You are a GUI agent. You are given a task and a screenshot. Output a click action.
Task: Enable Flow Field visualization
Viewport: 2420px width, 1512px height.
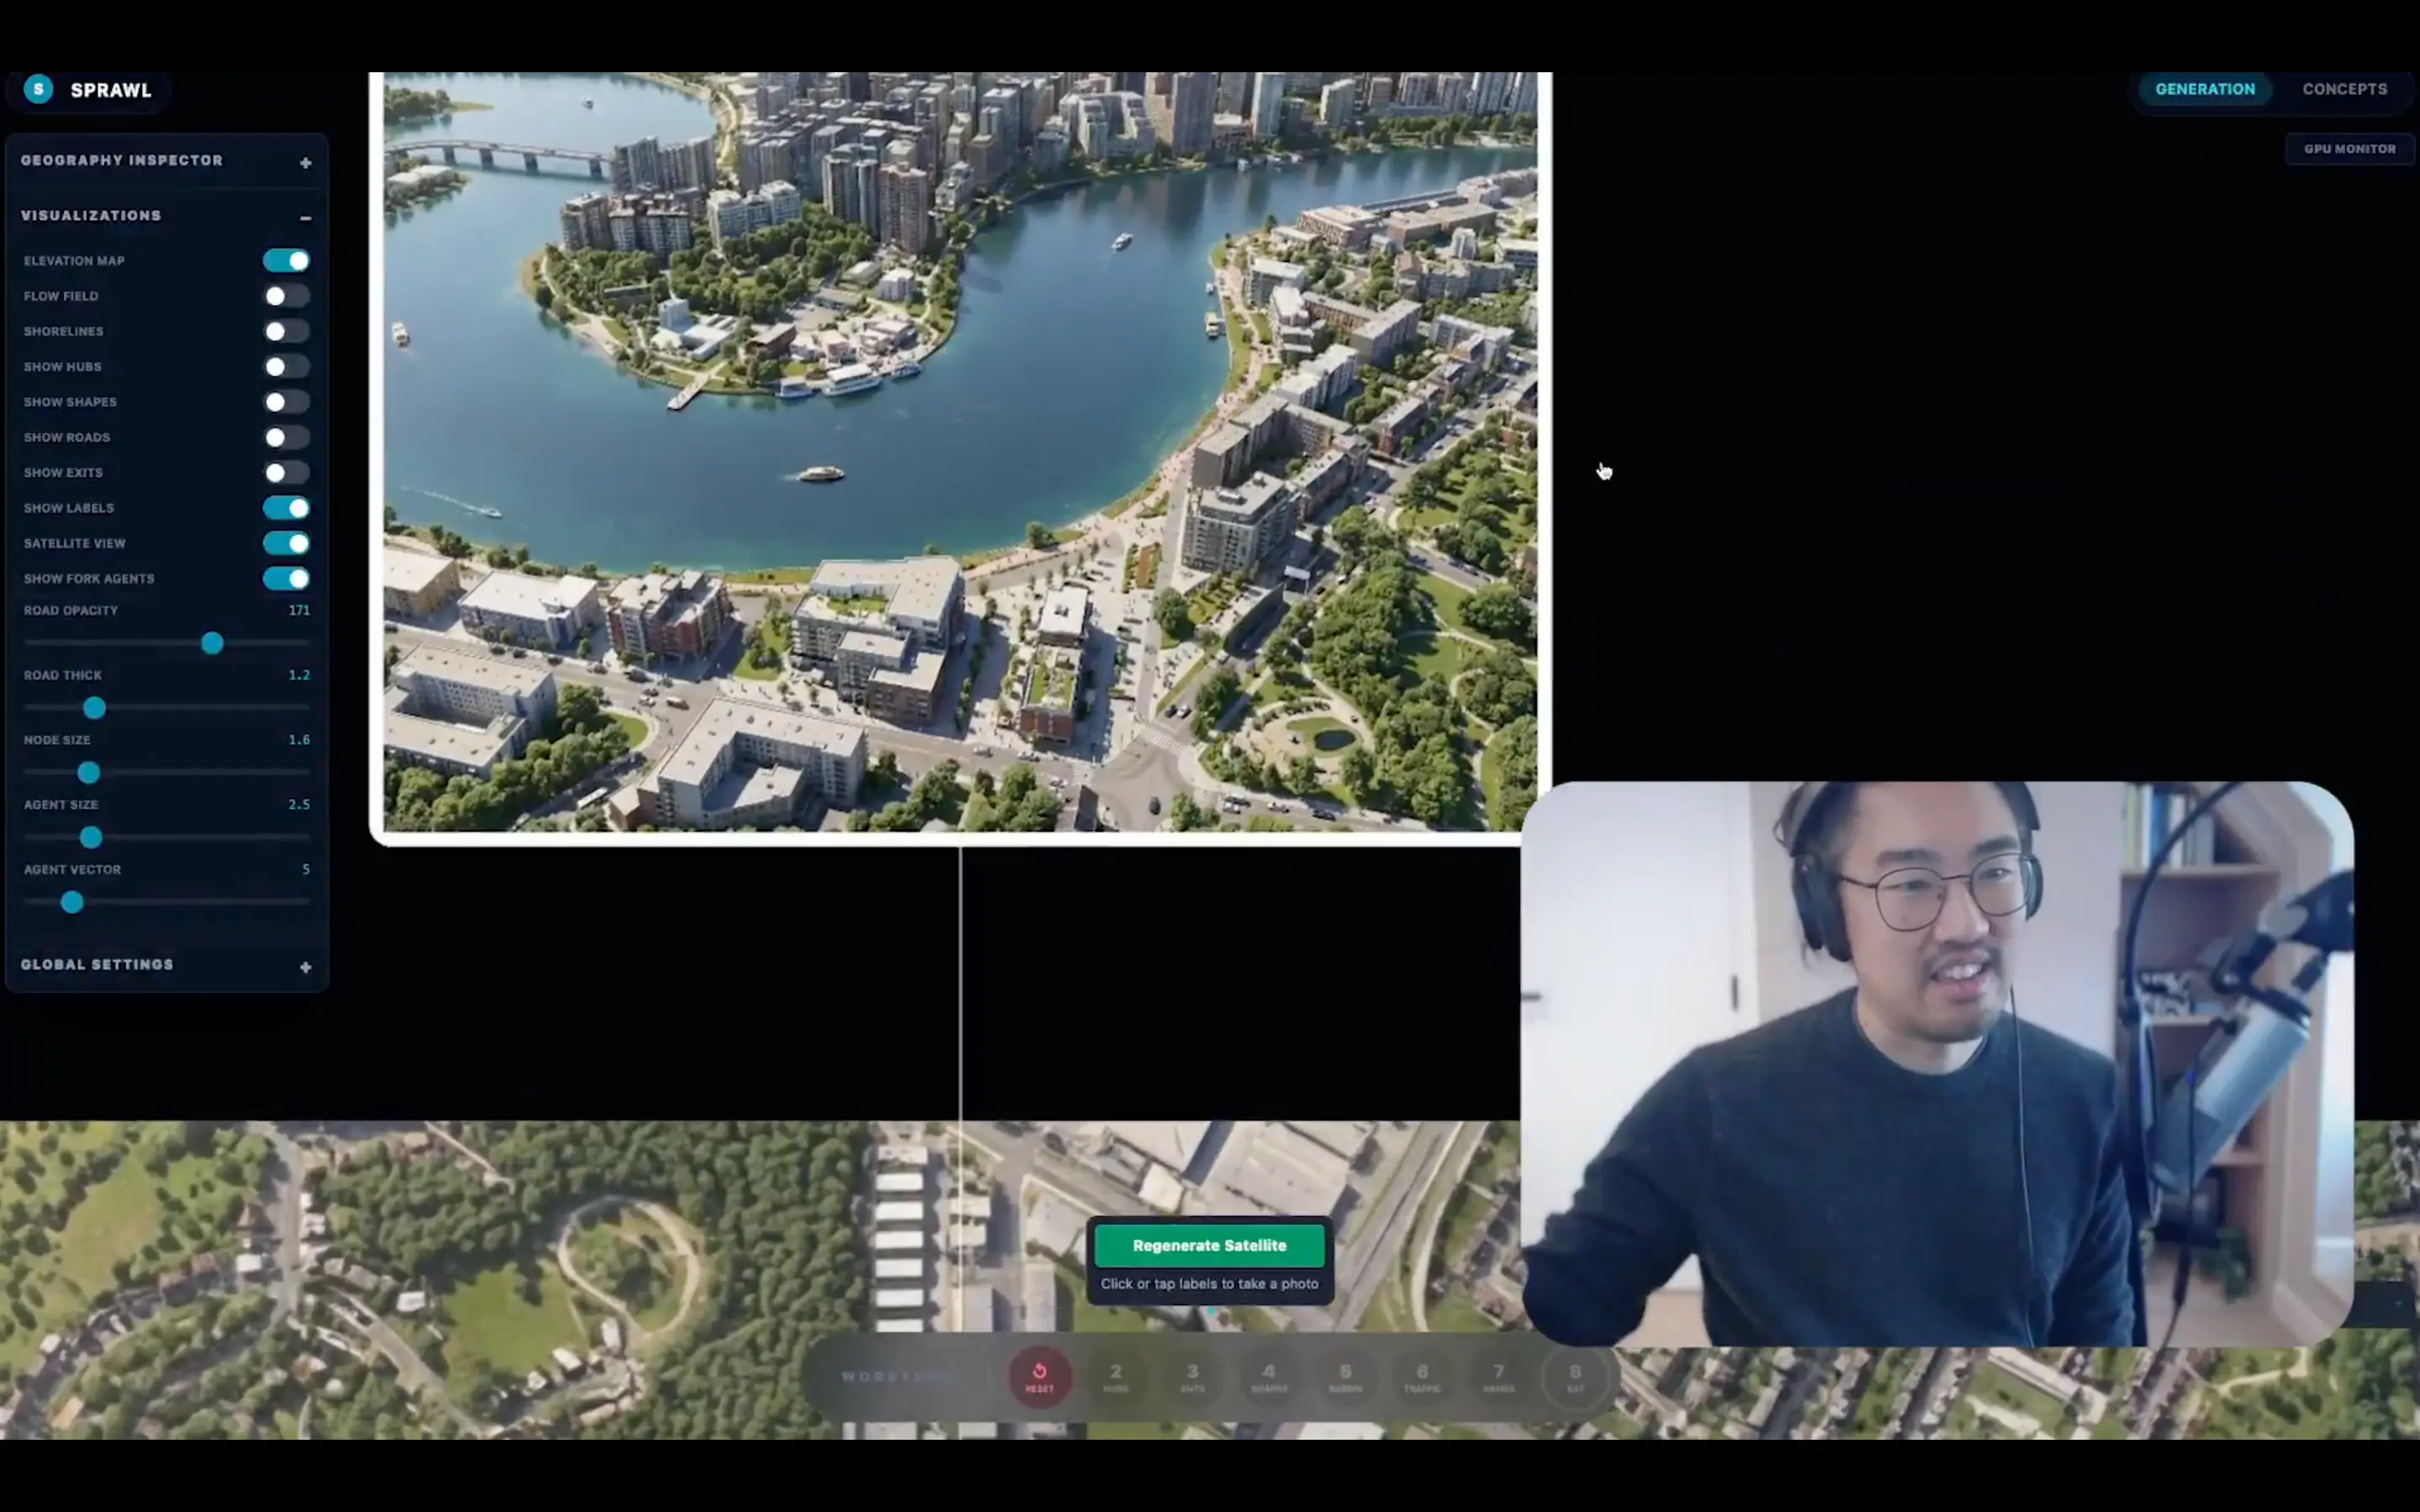[x=286, y=296]
